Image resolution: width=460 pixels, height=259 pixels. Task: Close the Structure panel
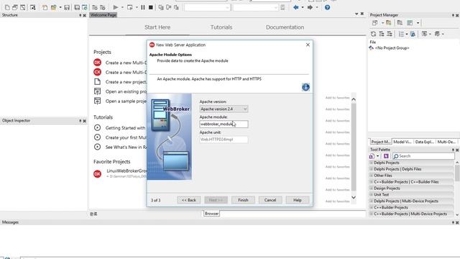85,15
